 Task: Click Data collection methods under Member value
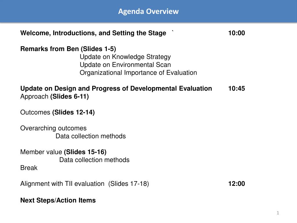(94, 160)
